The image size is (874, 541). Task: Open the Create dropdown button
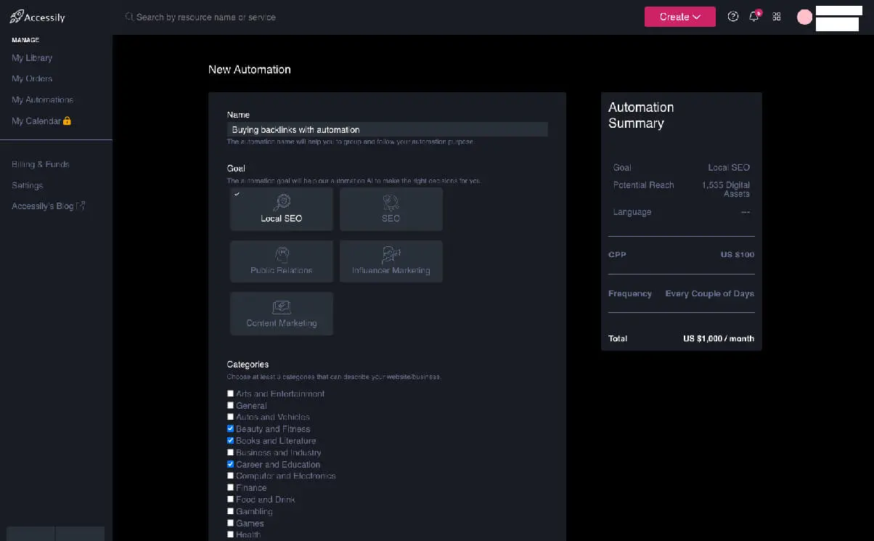[x=680, y=17]
